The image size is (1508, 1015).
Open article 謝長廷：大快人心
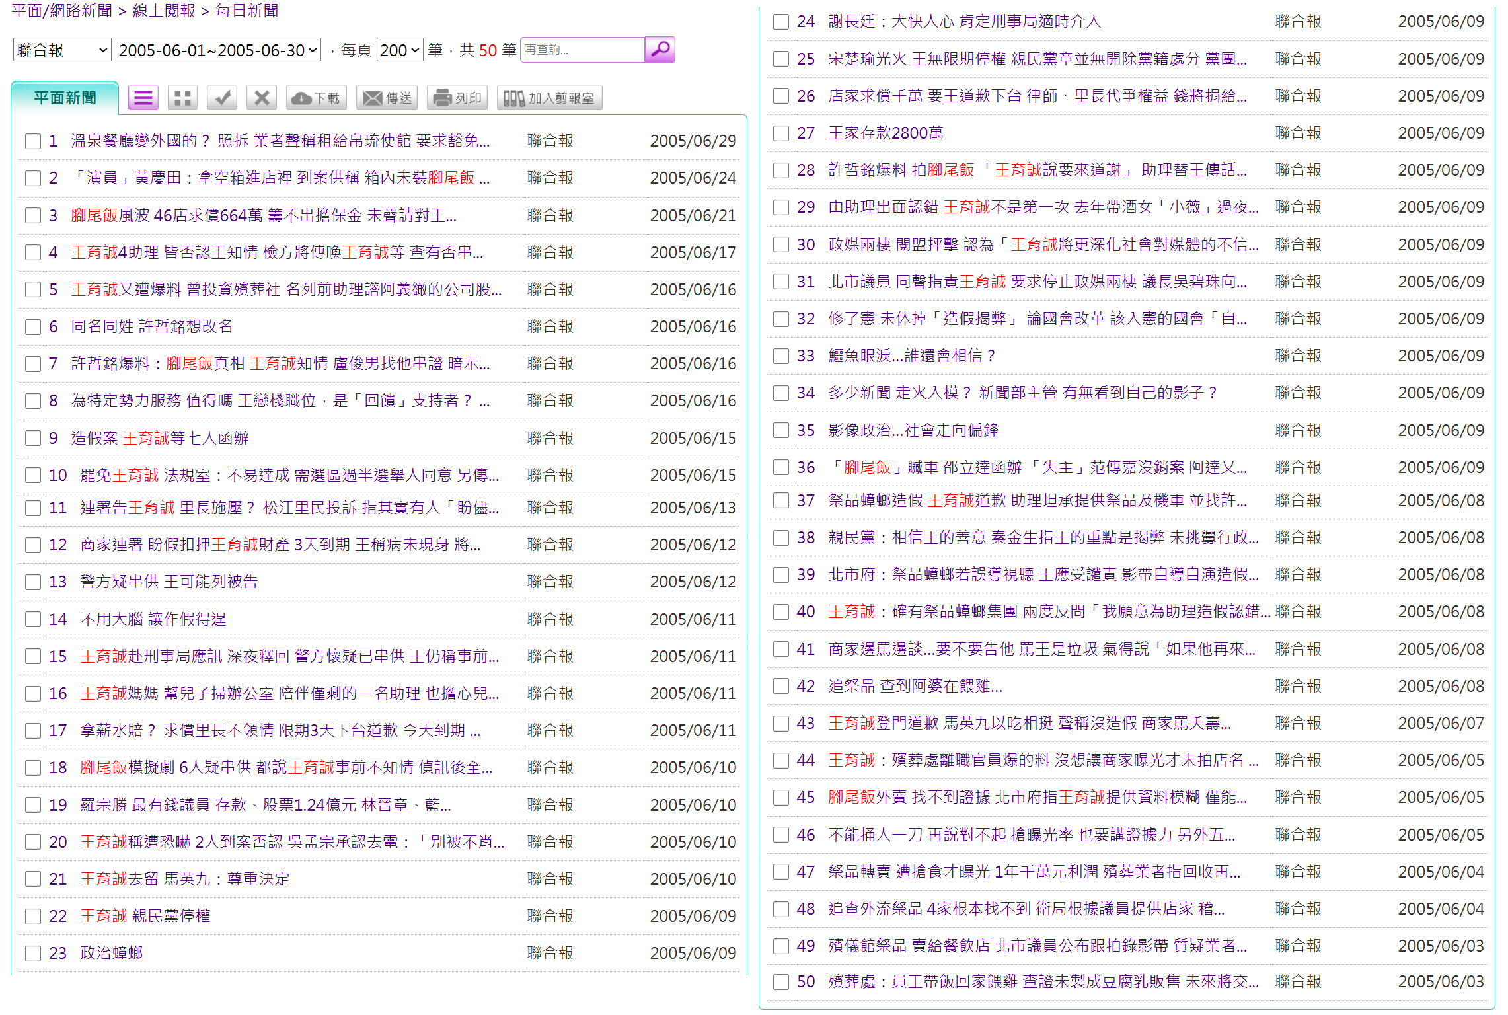(x=965, y=21)
